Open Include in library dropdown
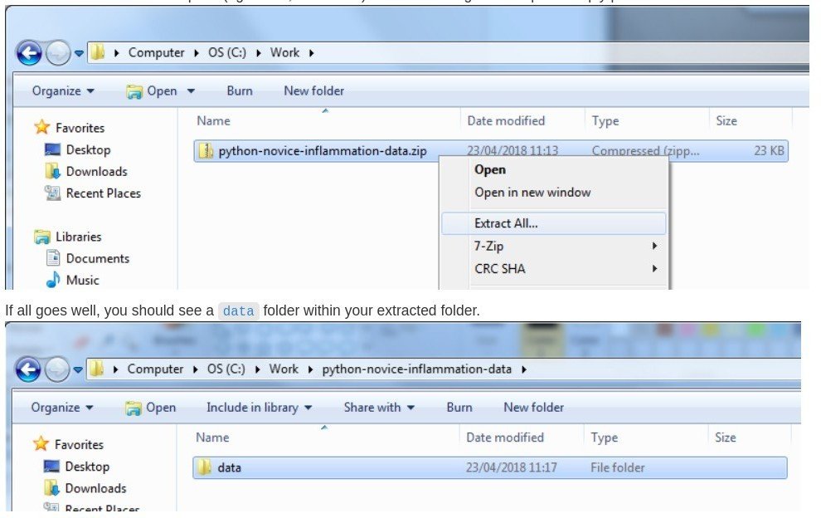 (259, 408)
